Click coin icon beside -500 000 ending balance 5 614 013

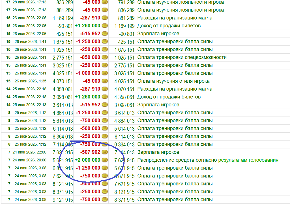[105, 128]
